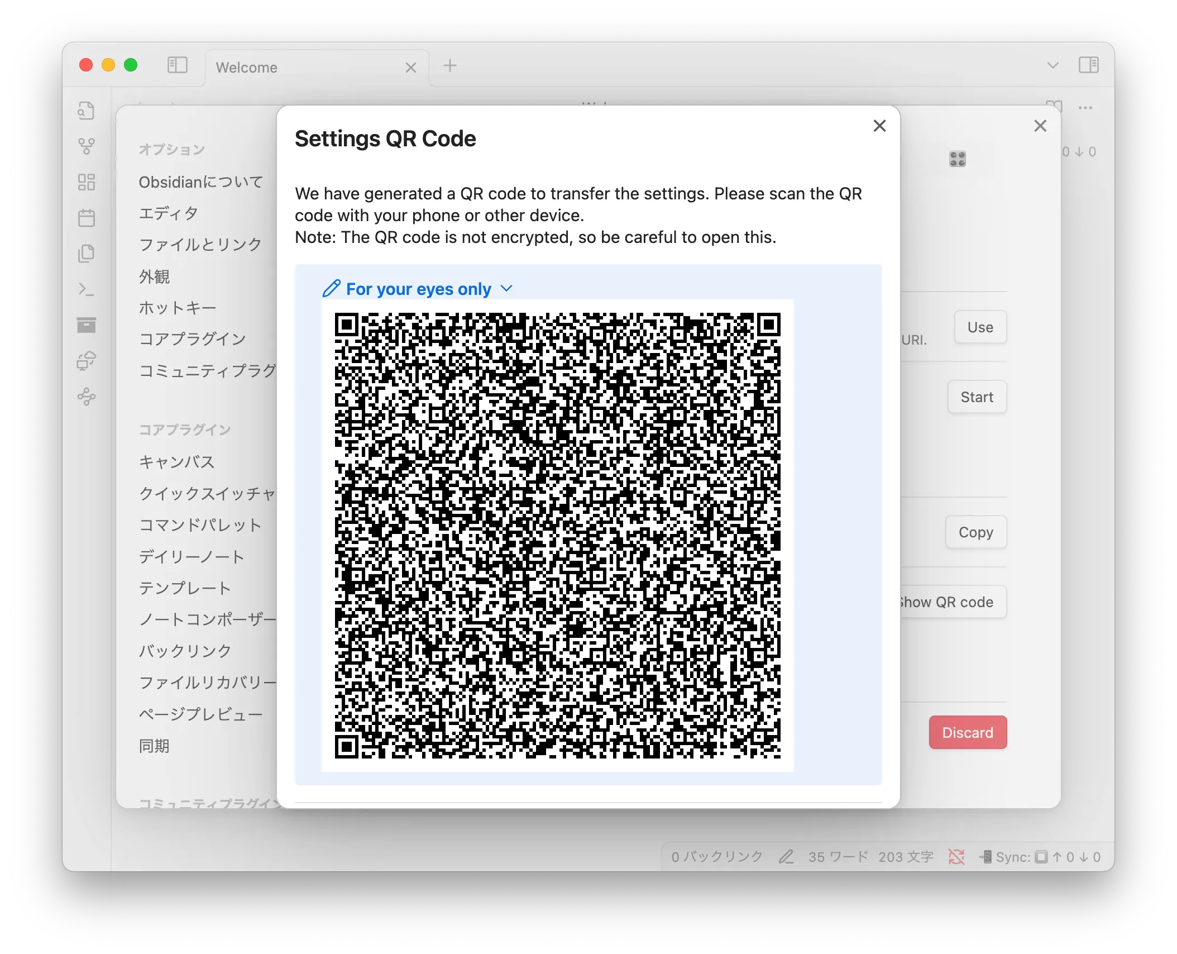1177x954 pixels.
Task: Click the Discard button
Action: tap(968, 732)
